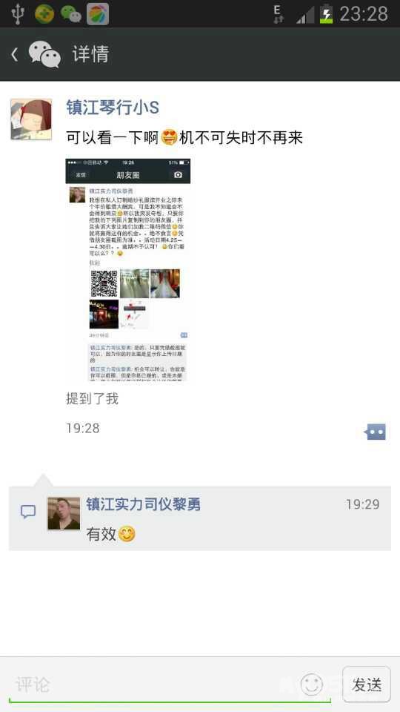Tap the post text 可以看一下啊
Image resolution: width=400 pixels, height=712 pixels.
[x=113, y=138]
